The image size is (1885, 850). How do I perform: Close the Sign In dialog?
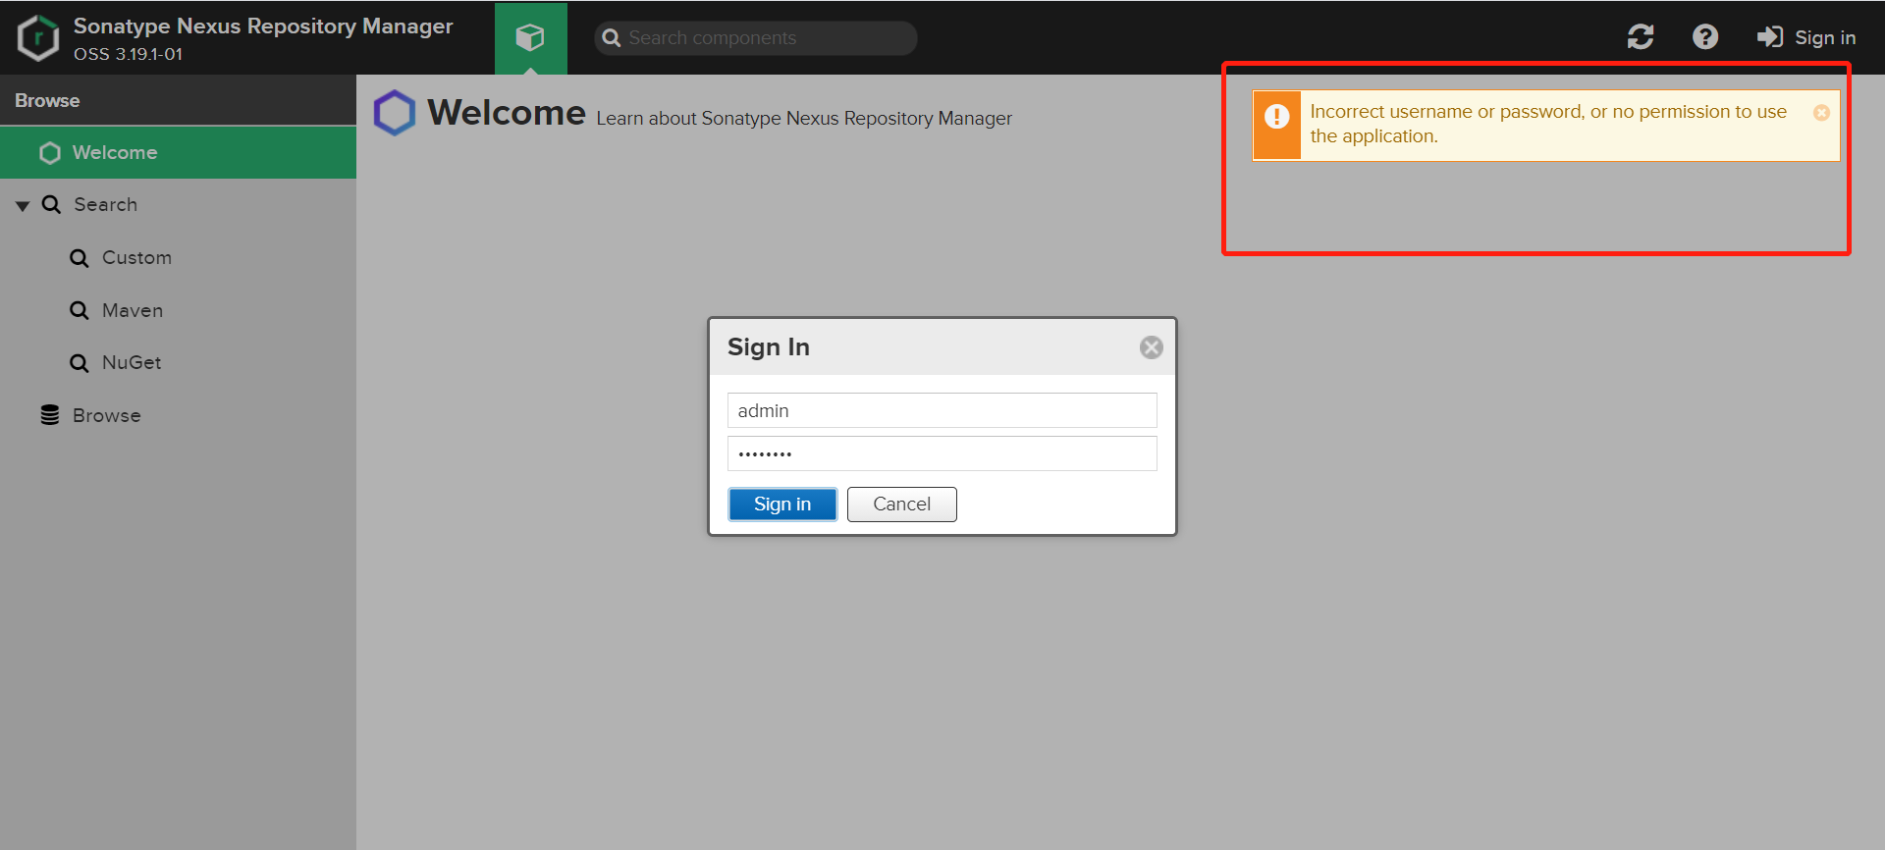tap(1152, 347)
